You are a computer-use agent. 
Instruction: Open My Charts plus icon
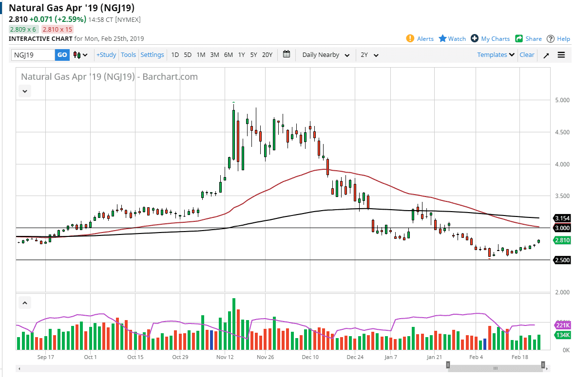[x=475, y=38]
